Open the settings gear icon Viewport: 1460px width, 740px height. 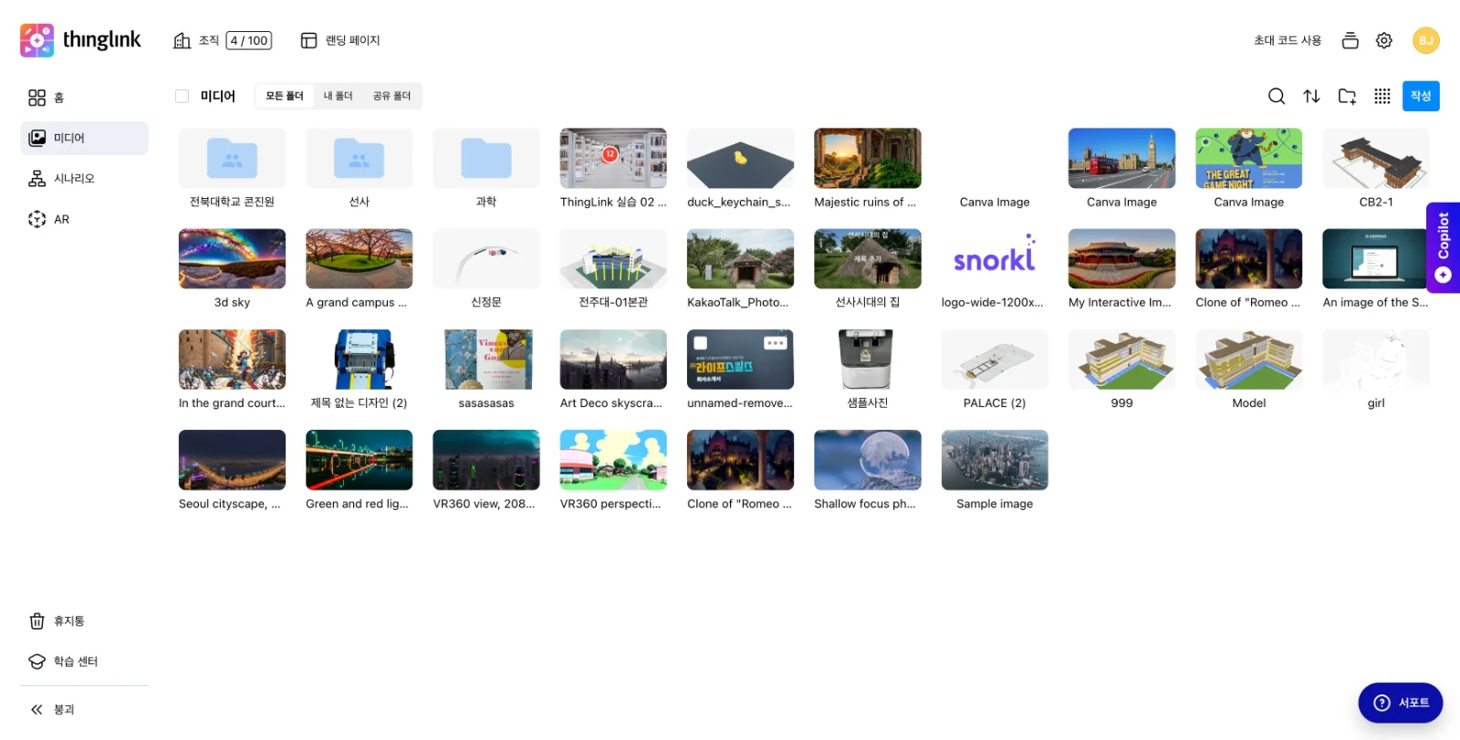1384,40
